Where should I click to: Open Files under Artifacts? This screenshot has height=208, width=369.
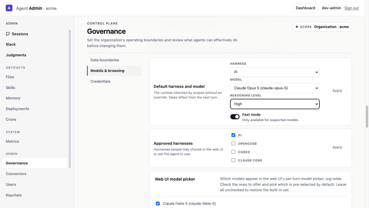(x=35, y=77)
